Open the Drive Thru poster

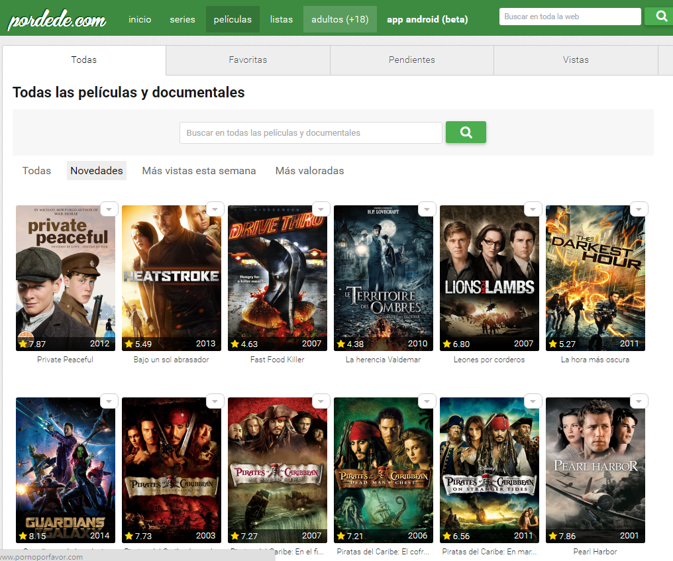(x=278, y=278)
